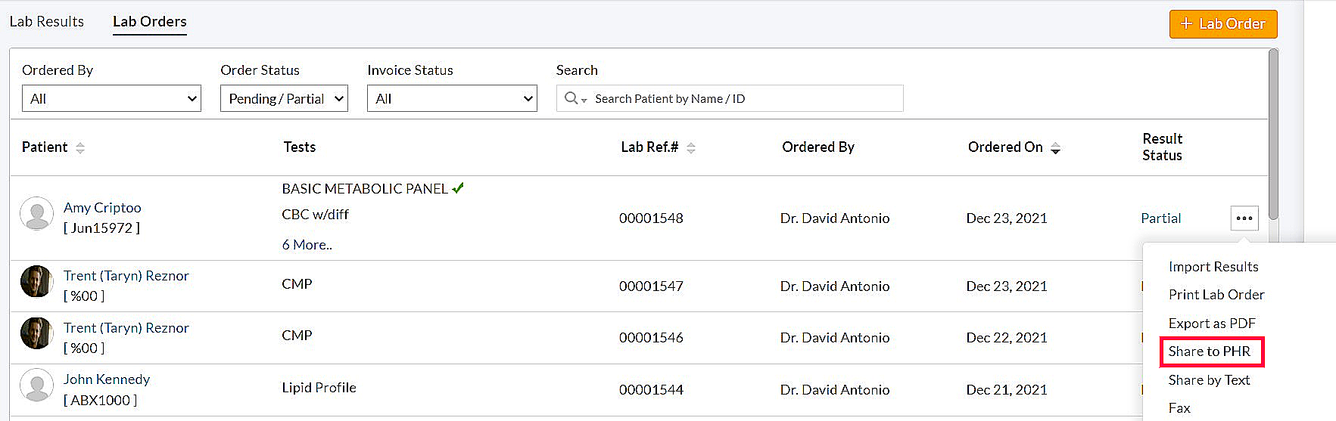
Task: Click the three-dot menu for Amy Criptoo
Action: pyautogui.click(x=1244, y=218)
